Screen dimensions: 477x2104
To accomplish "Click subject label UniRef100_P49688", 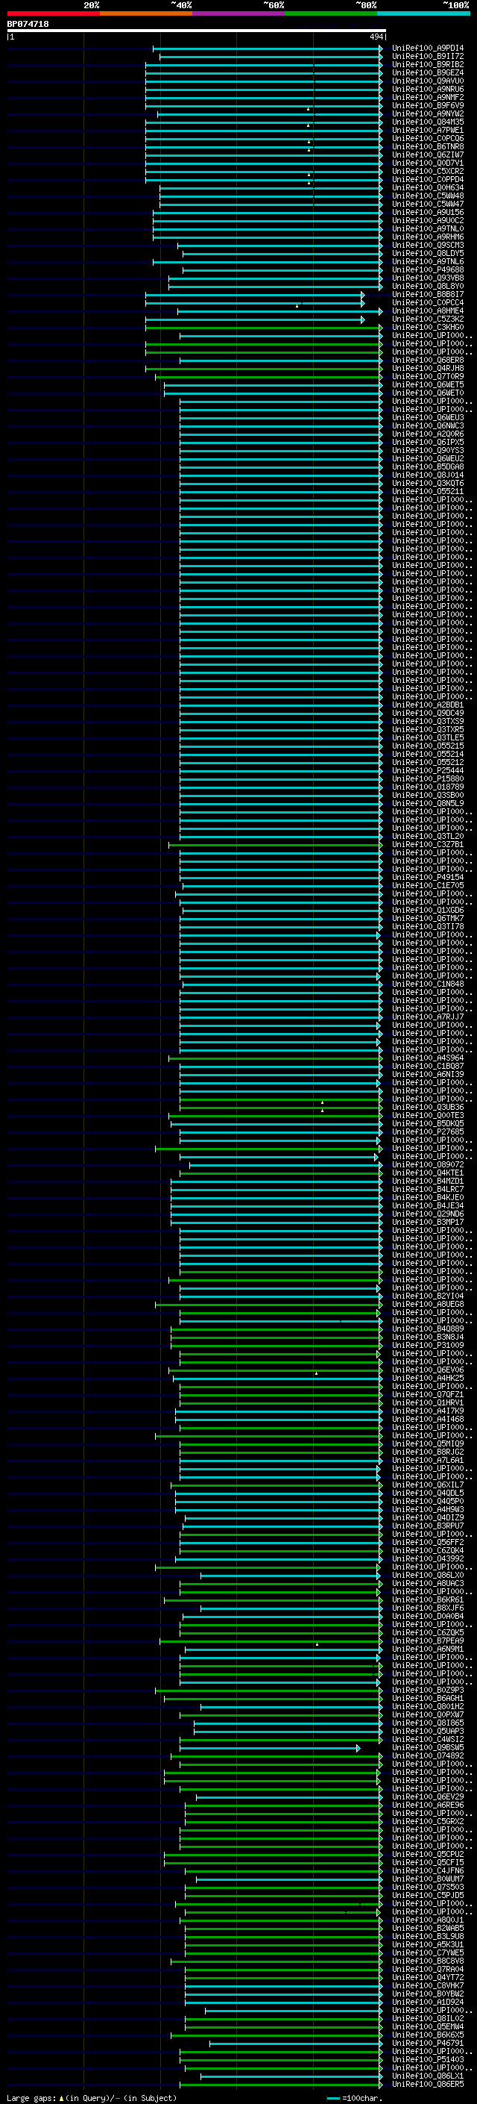I will pos(428,269).
